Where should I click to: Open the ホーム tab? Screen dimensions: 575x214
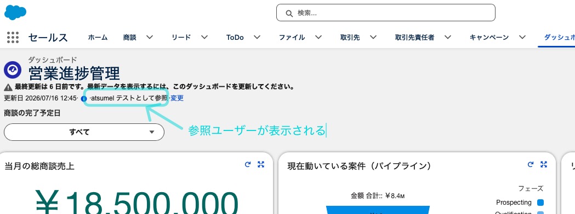click(98, 37)
